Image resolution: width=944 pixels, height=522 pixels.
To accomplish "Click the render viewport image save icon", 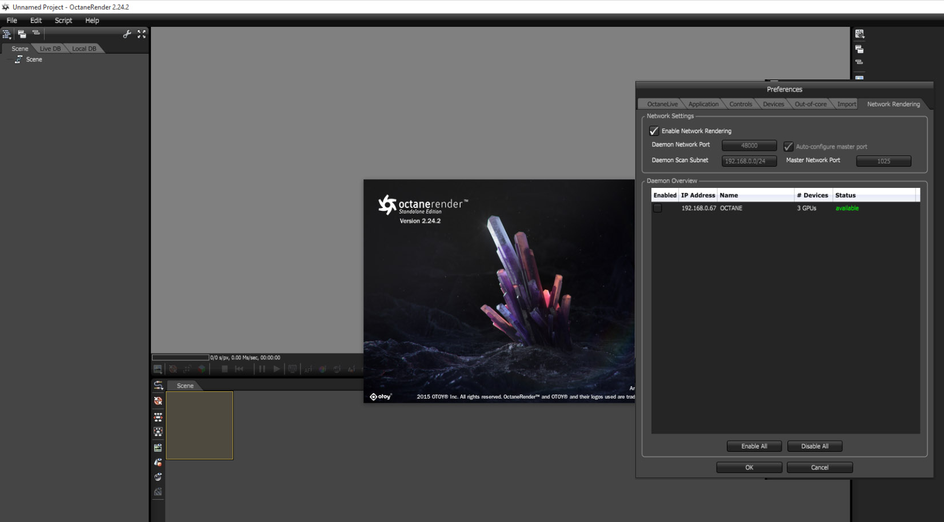I will 158,369.
